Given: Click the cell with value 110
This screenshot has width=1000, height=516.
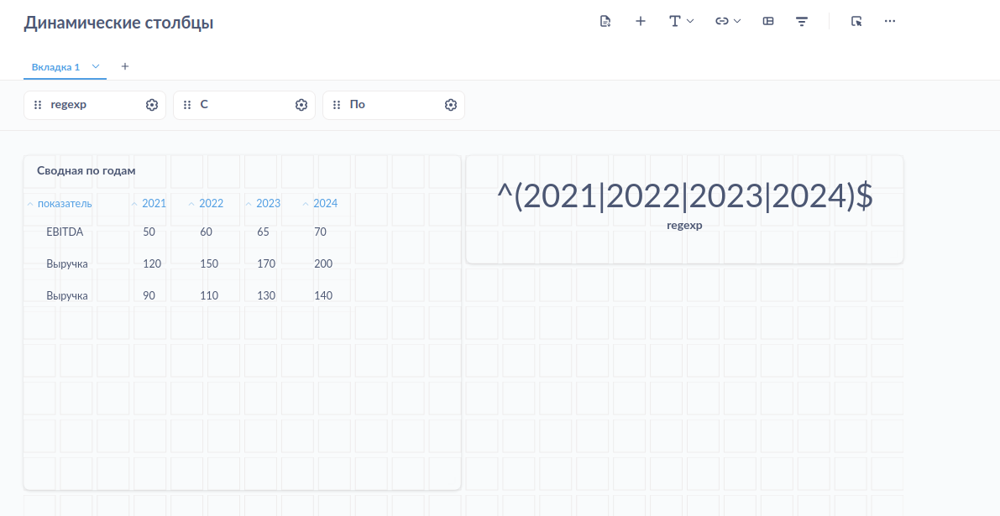Looking at the screenshot, I should (209, 295).
